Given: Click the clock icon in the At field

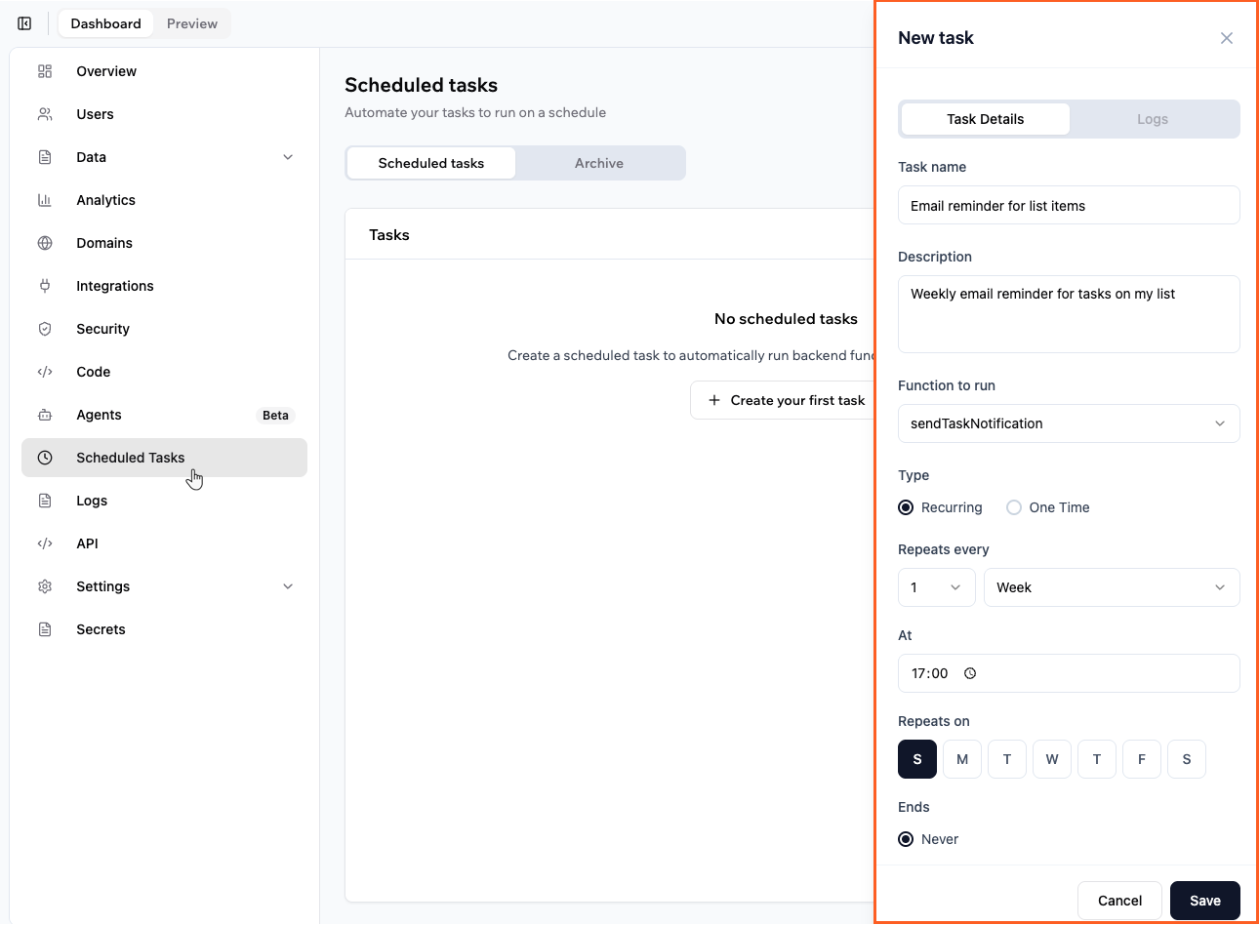Looking at the screenshot, I should point(970,673).
